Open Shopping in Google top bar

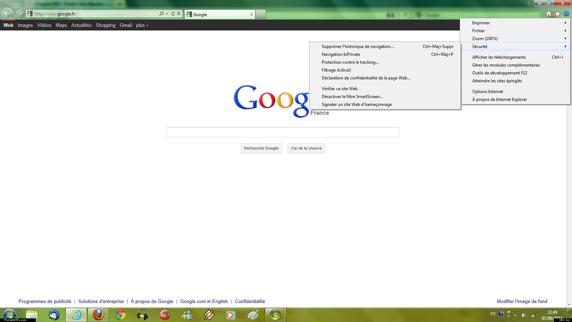105,25
